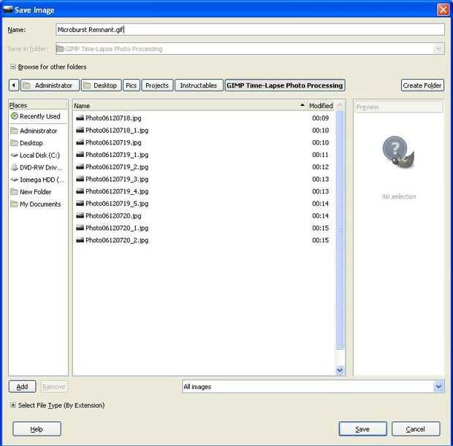Click Create Folder button

(422, 85)
